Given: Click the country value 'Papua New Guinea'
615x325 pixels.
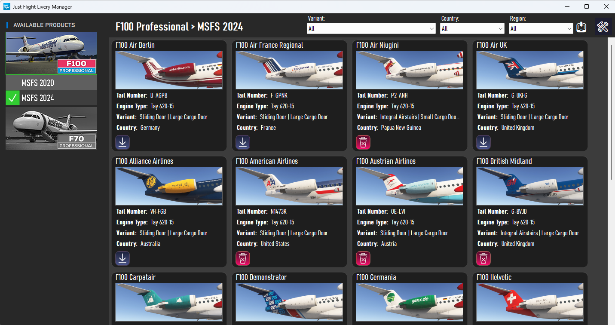Looking at the screenshot, I should (401, 128).
